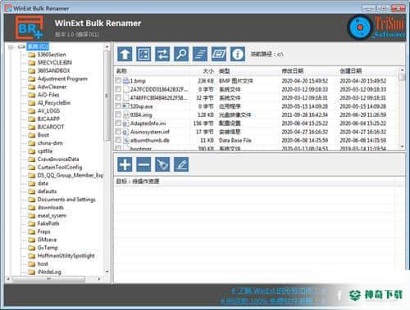
Task: Click the up-arrow parent folder icon
Action: [125, 54]
